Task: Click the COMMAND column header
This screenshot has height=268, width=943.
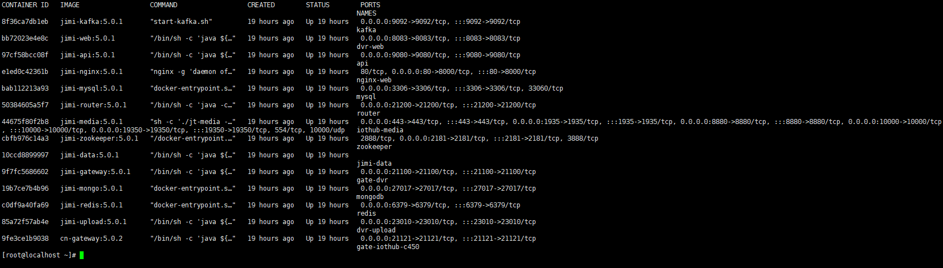Action: (x=163, y=5)
